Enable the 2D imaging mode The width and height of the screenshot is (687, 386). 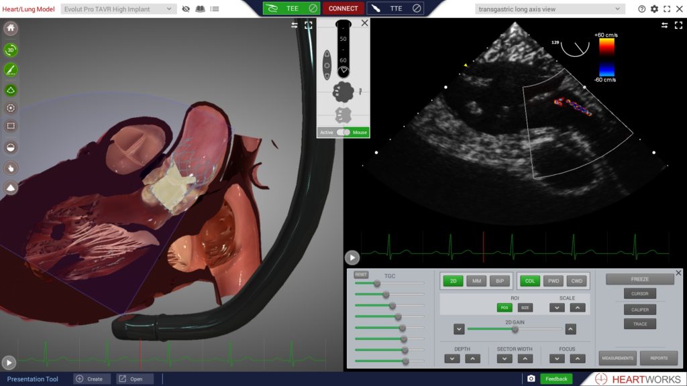click(x=453, y=281)
